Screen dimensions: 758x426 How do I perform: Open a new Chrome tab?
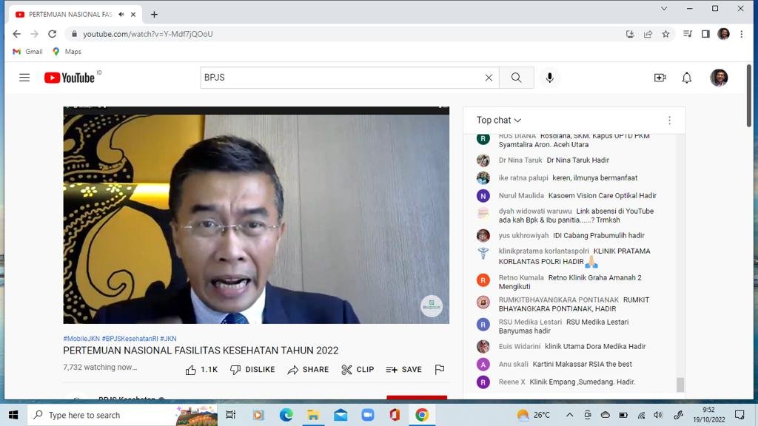pos(154,15)
